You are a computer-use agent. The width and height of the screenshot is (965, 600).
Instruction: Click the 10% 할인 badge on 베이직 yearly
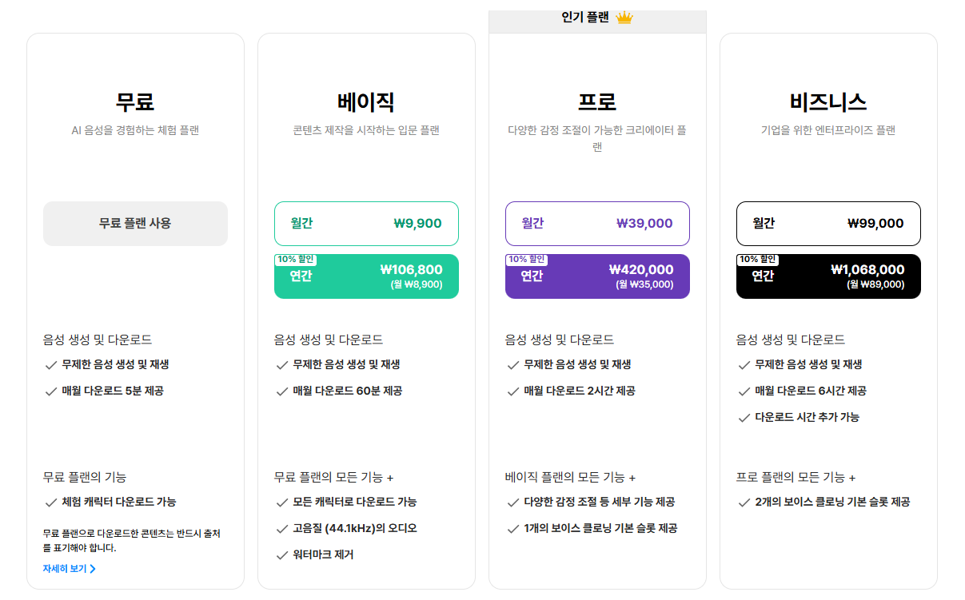click(x=295, y=260)
